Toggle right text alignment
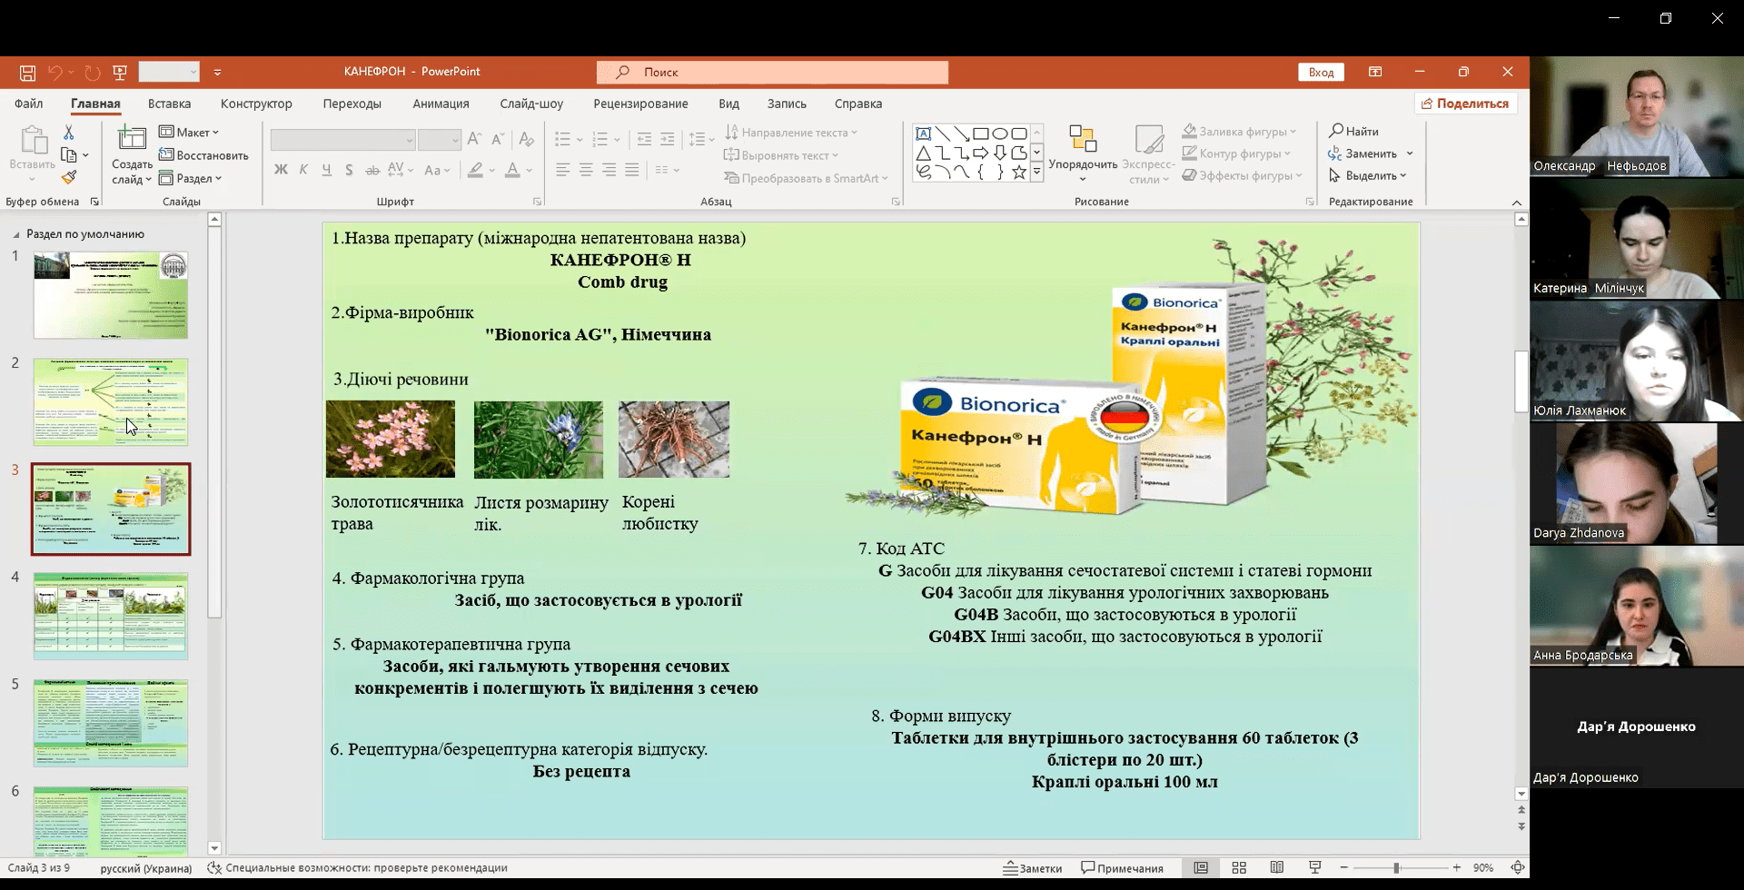 [x=609, y=170]
